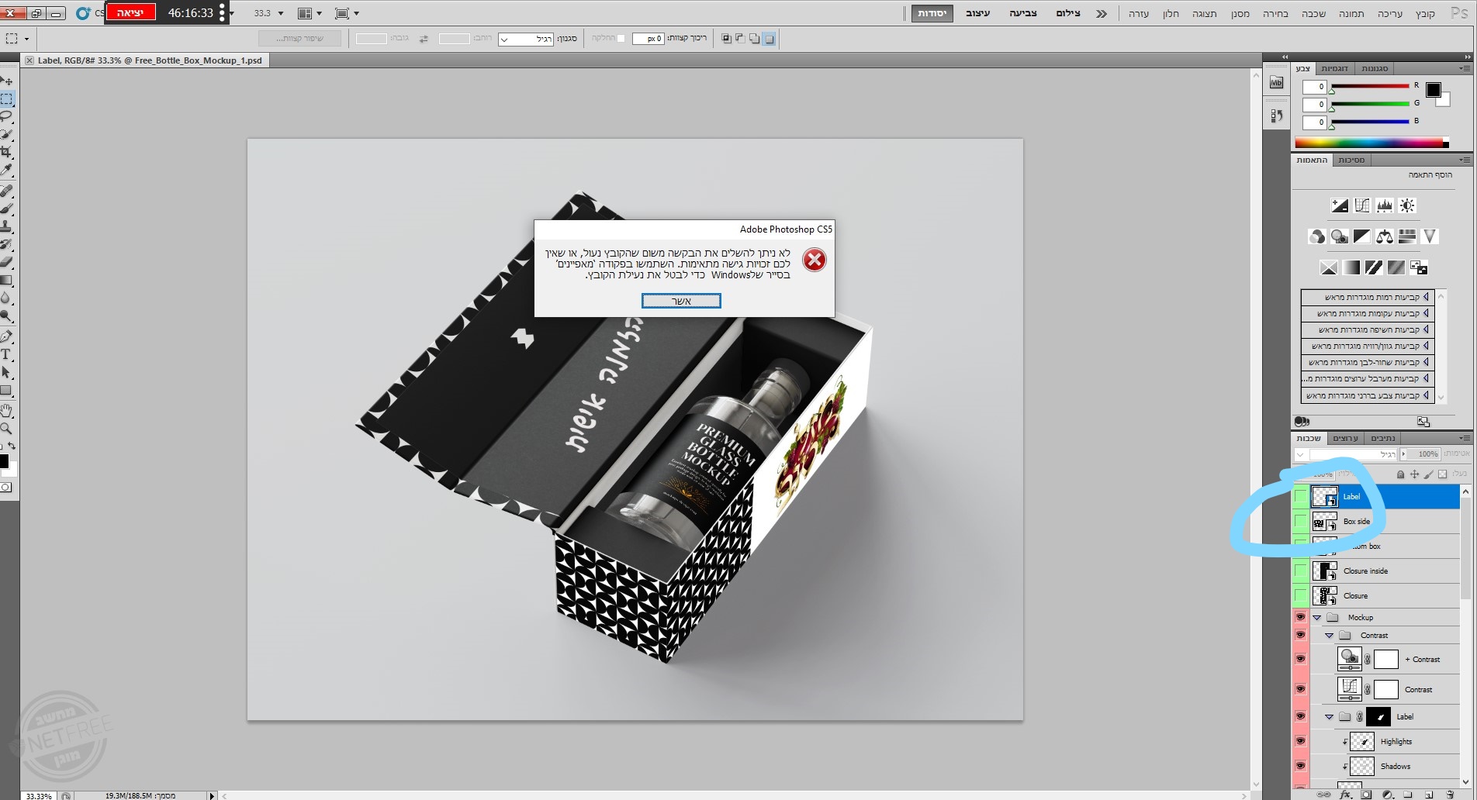Image resolution: width=1477 pixels, height=800 pixels.
Task: Collapse the Mockup layer group
Action: (1316, 618)
